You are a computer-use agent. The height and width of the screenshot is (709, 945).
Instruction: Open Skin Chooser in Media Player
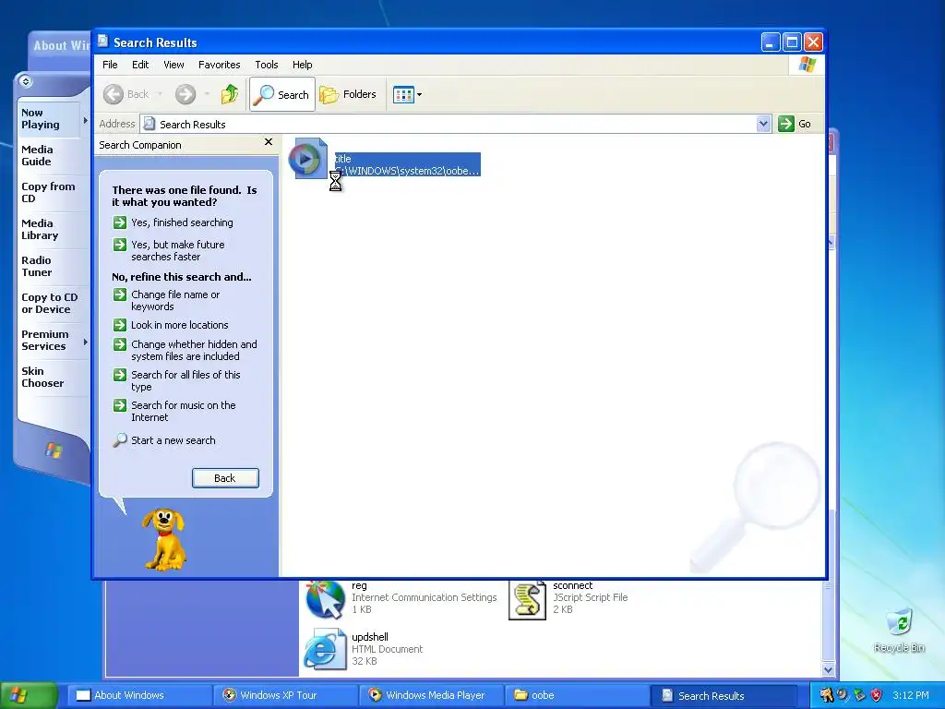pyautogui.click(x=42, y=377)
